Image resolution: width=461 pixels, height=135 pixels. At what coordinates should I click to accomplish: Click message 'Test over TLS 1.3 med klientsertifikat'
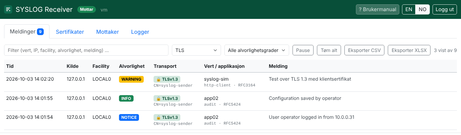coord(310,79)
